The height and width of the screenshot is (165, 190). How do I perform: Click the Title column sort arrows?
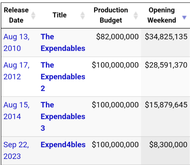(x=82, y=15)
